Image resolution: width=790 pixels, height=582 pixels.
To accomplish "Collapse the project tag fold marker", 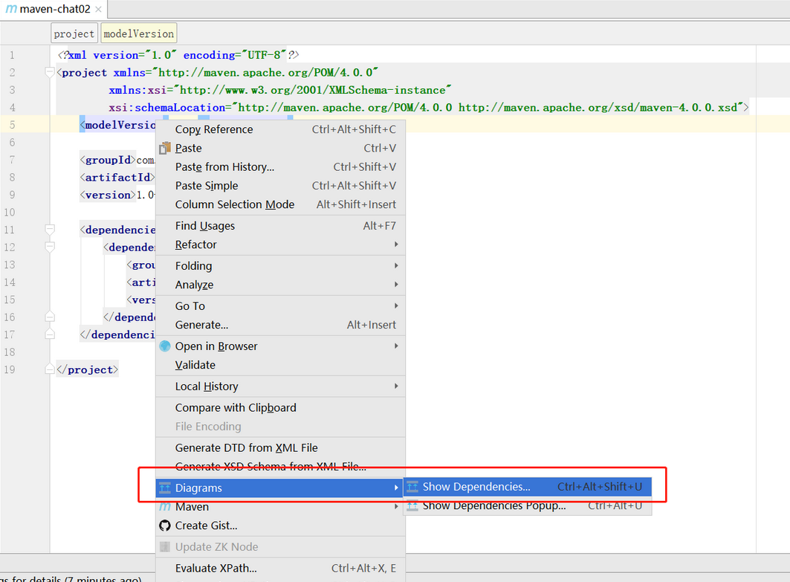I will pos(50,73).
